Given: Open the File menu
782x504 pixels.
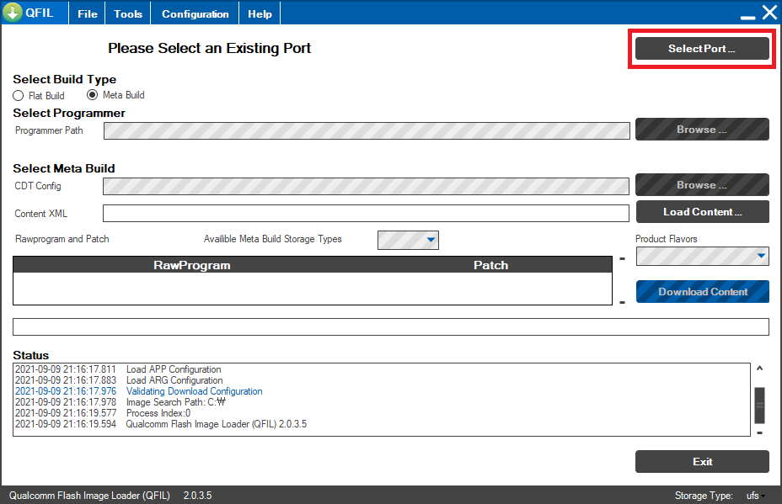Looking at the screenshot, I should pyautogui.click(x=88, y=14).
